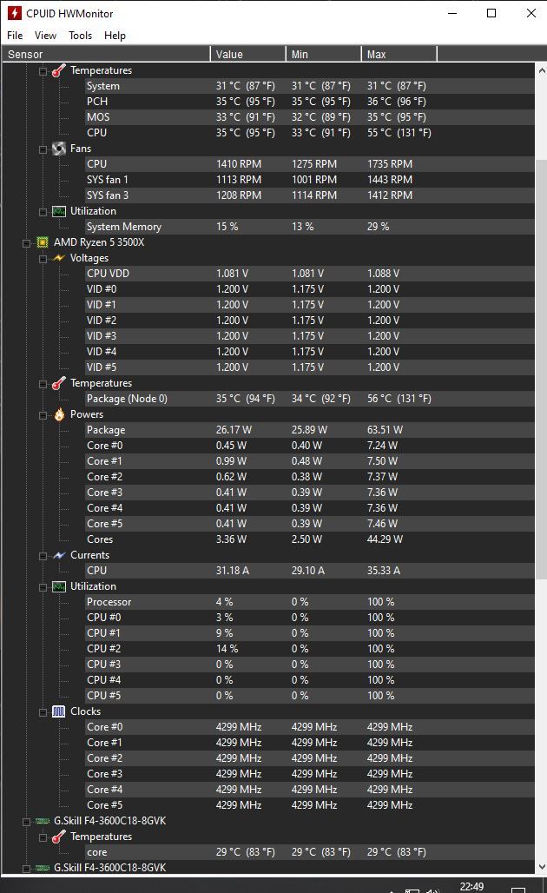This screenshot has width=547, height=893.
Task: Click the 1735 RPM max CPU fan value
Action: (x=390, y=164)
